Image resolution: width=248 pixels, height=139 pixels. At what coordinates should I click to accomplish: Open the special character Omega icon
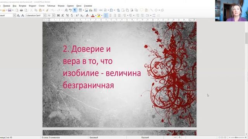111,10
